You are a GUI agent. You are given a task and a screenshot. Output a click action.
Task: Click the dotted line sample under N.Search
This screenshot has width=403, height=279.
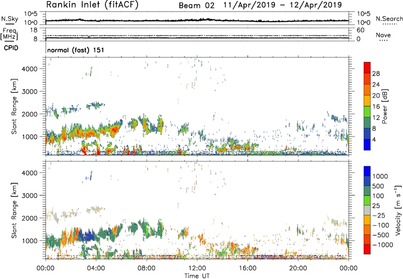point(389,24)
